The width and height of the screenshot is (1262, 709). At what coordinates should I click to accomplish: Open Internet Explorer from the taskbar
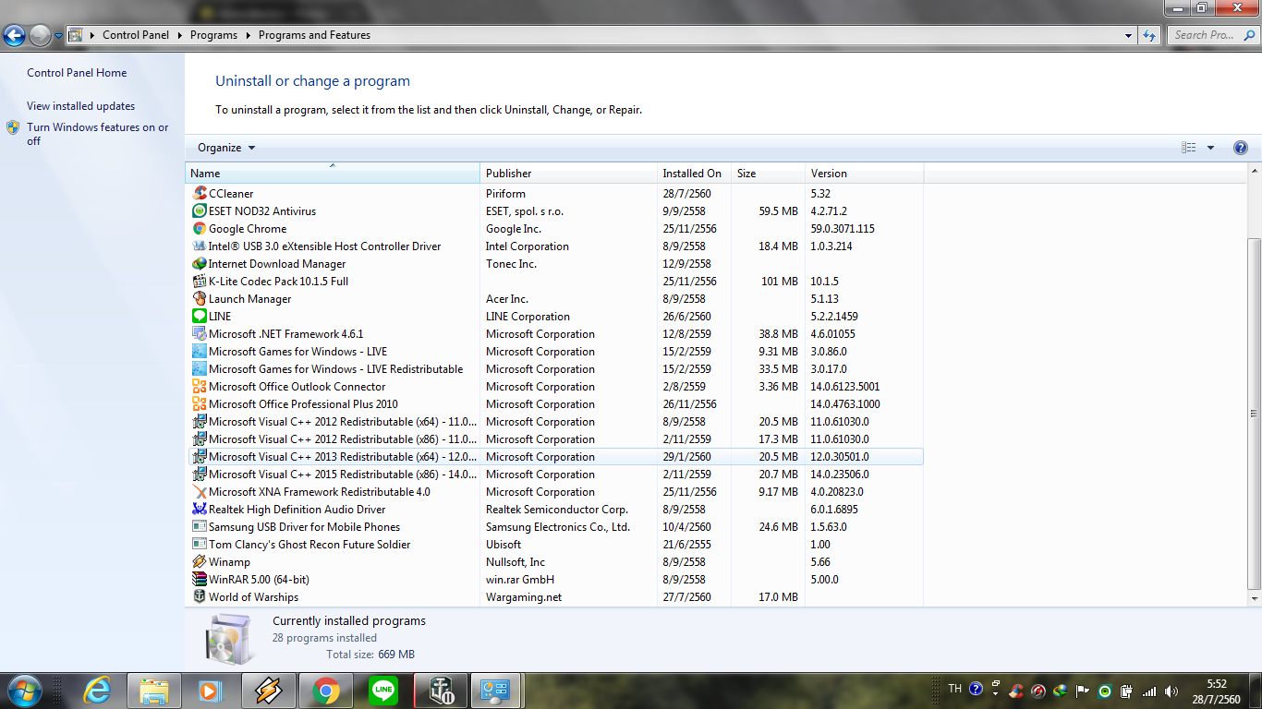96,691
